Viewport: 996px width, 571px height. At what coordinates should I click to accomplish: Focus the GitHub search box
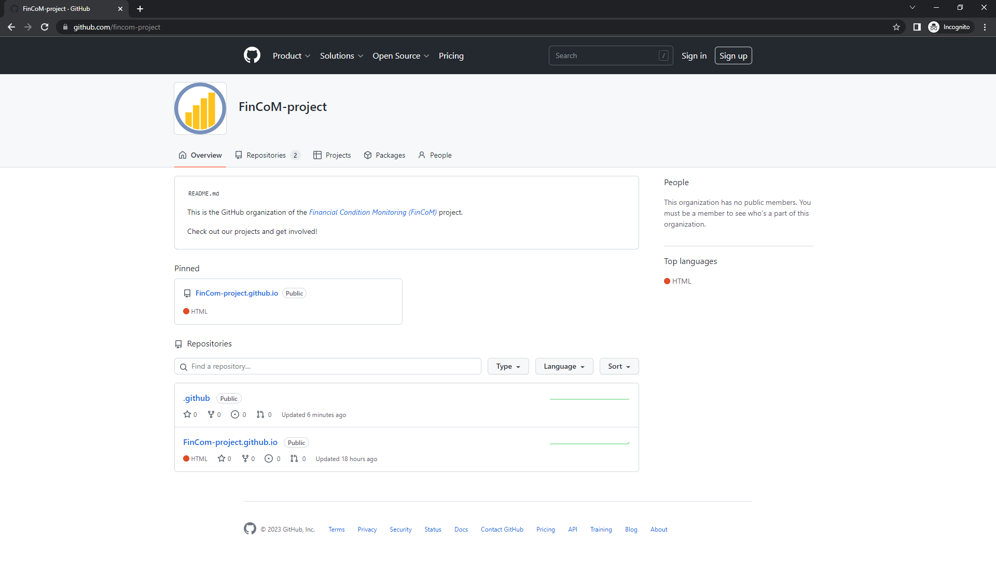[611, 55]
